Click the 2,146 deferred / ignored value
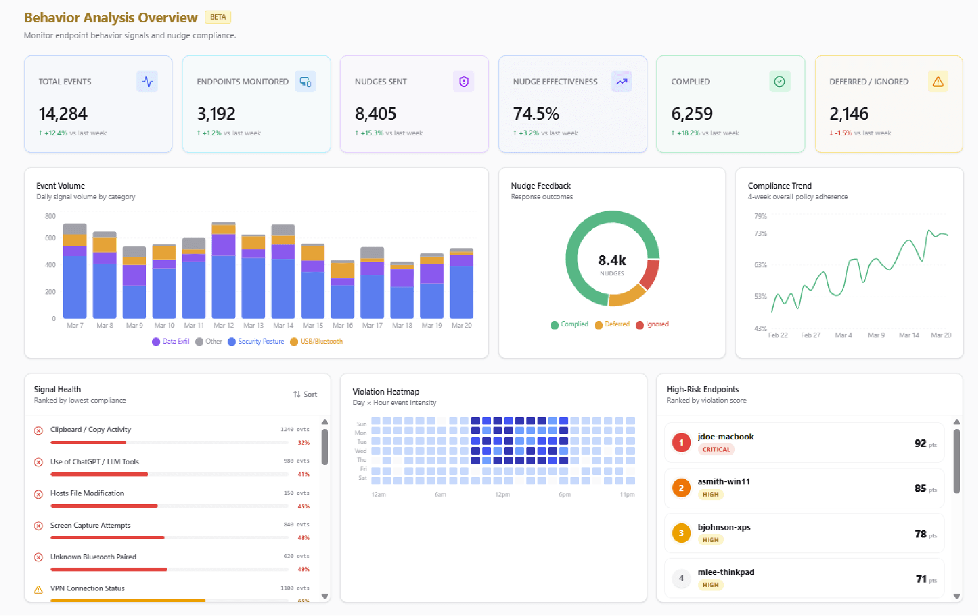 [x=849, y=114]
